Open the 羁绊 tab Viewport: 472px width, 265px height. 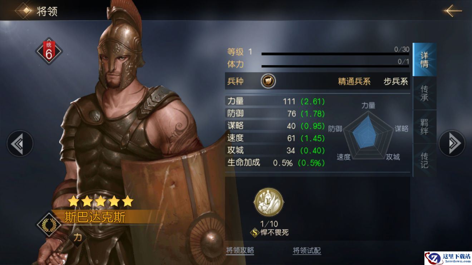(x=424, y=127)
